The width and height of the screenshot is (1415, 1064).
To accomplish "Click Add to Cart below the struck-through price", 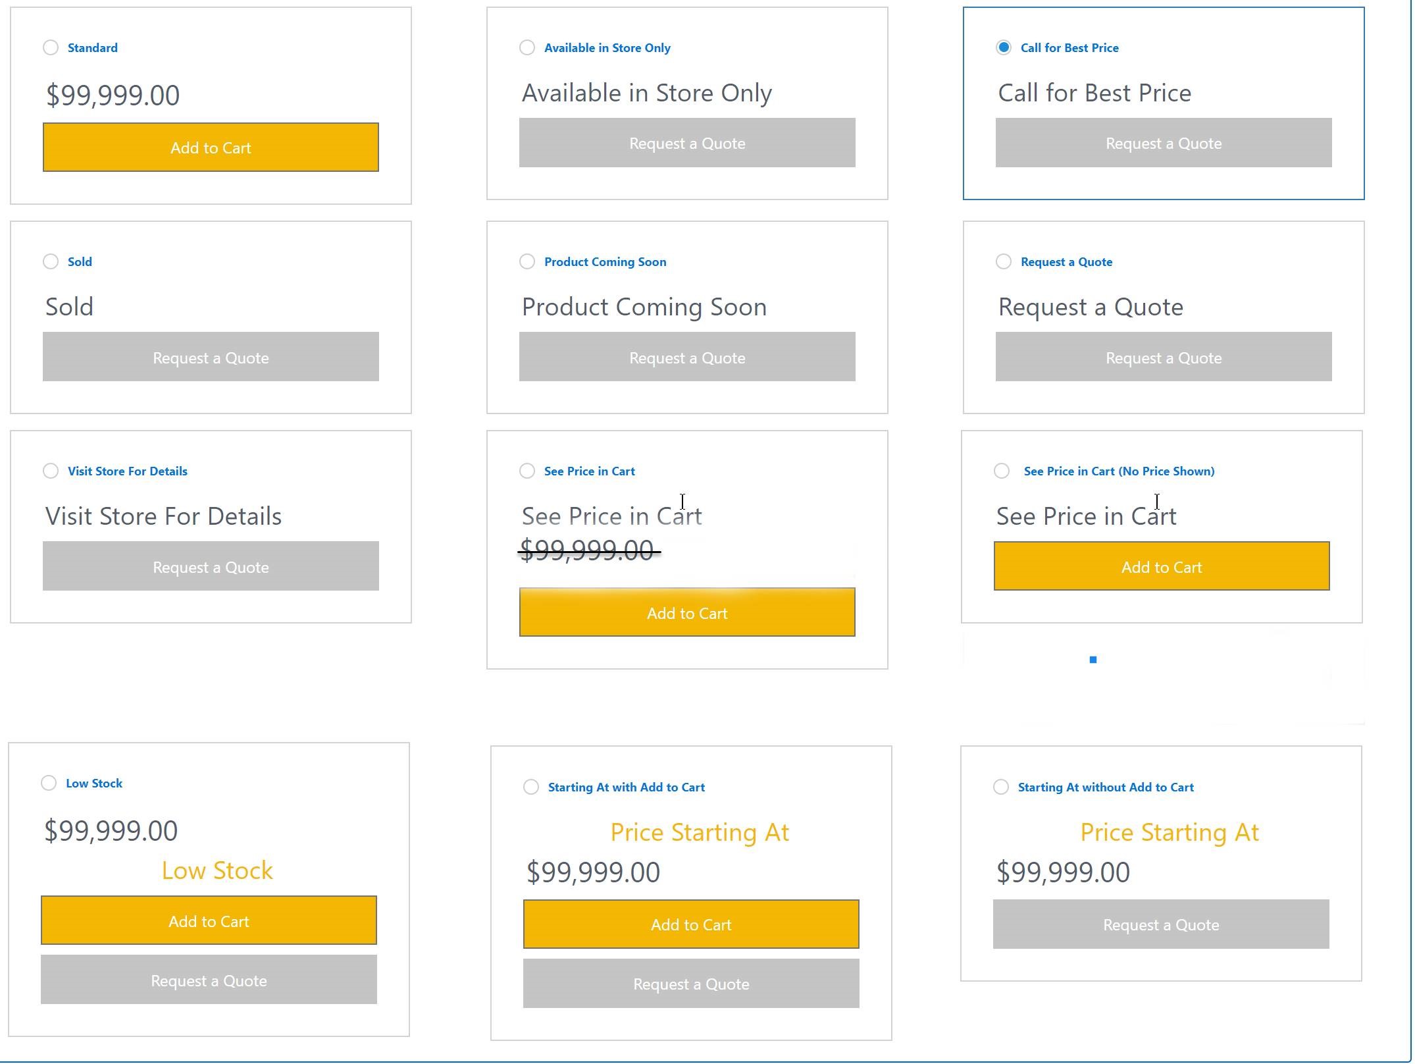I will [687, 612].
